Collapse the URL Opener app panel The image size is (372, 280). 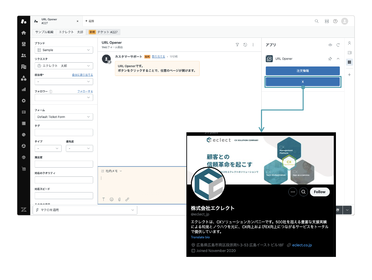(338, 59)
